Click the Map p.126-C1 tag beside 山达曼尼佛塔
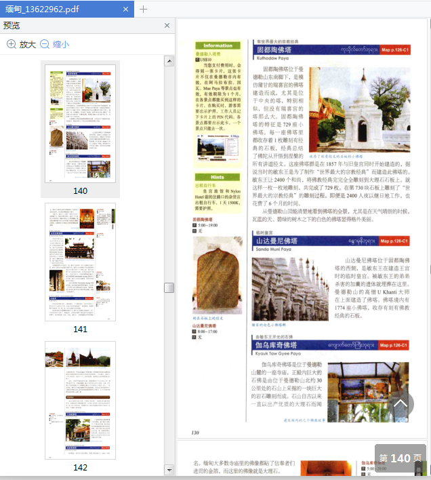Viewport: 431px width, 480px height. pyautogui.click(x=394, y=241)
